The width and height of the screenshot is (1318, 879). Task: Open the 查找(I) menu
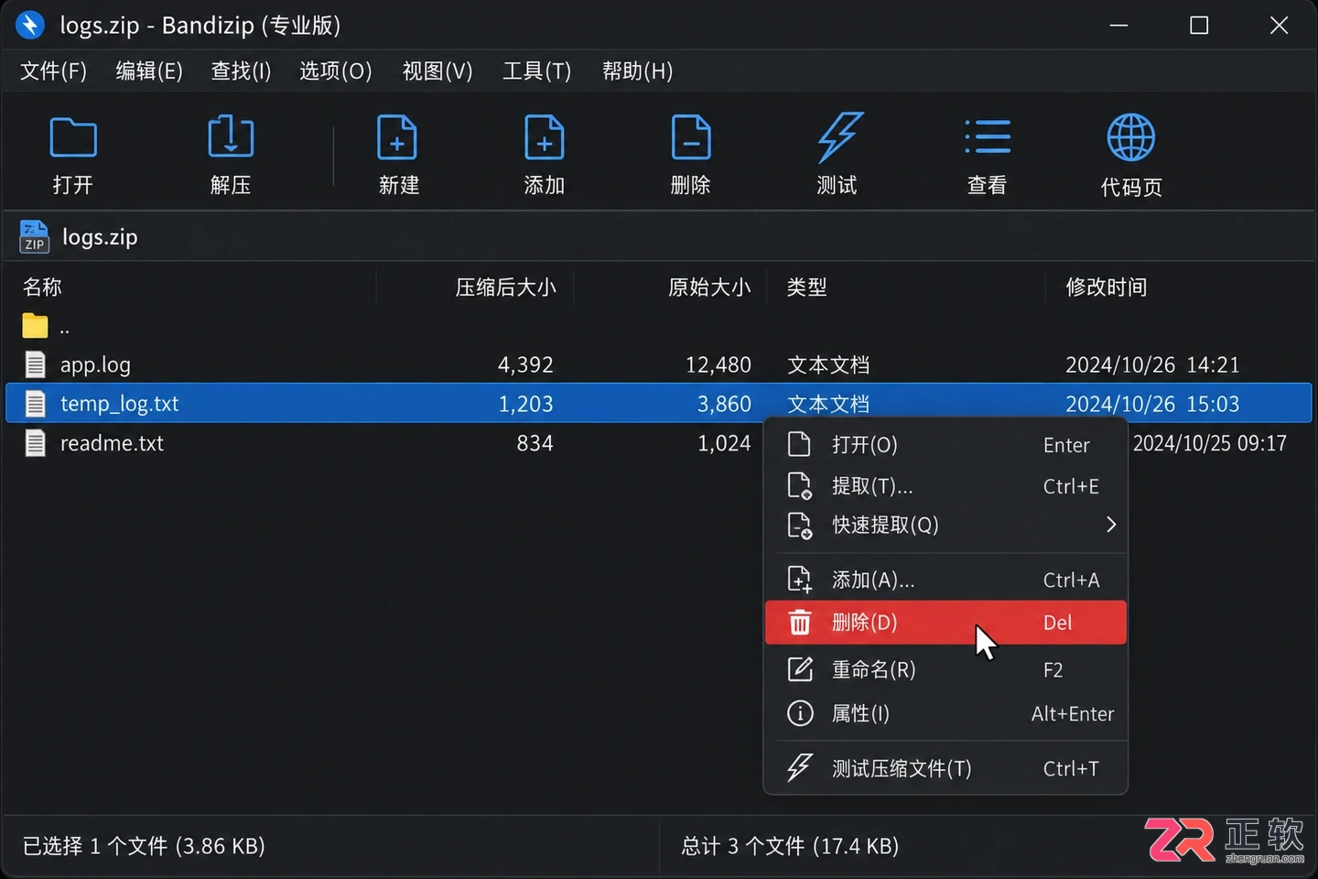tap(241, 71)
